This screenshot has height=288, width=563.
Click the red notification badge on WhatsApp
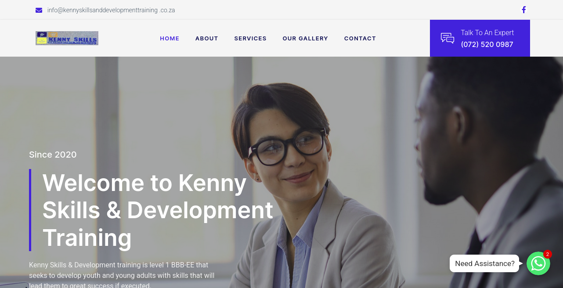coord(547,254)
